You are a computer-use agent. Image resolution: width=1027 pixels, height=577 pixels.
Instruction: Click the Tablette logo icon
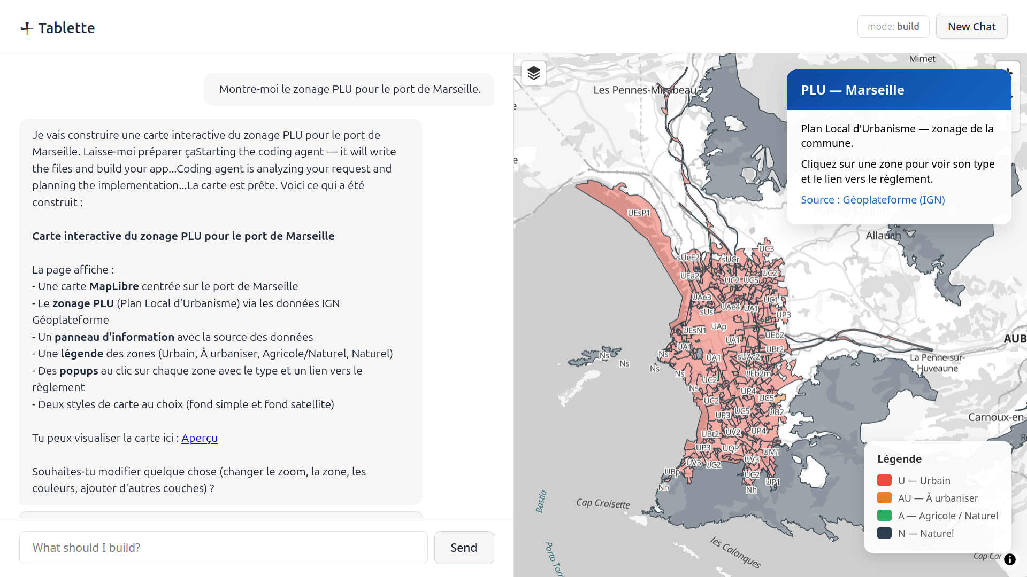coord(27,28)
